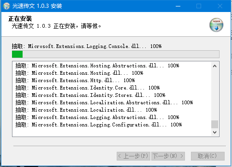Close the installer window
The width and height of the screenshot is (232, 167).
[220, 6]
